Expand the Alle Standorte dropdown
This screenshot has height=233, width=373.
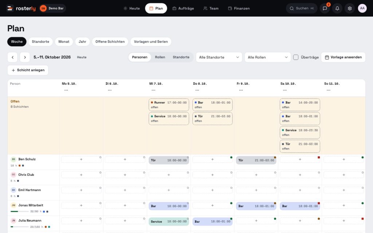tap(219, 57)
